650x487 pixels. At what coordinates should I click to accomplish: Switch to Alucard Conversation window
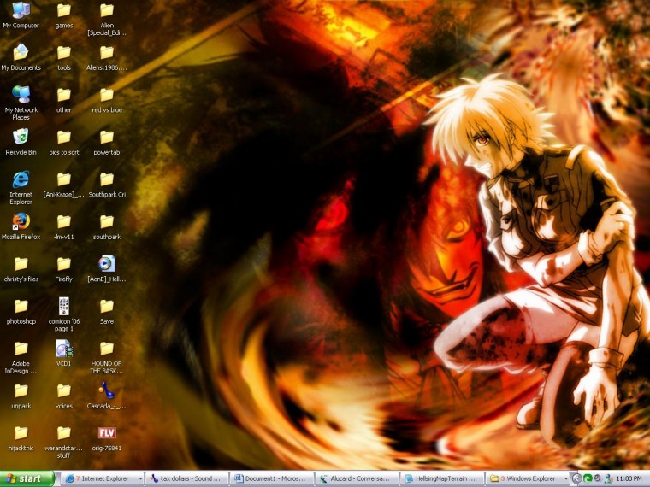click(x=357, y=478)
